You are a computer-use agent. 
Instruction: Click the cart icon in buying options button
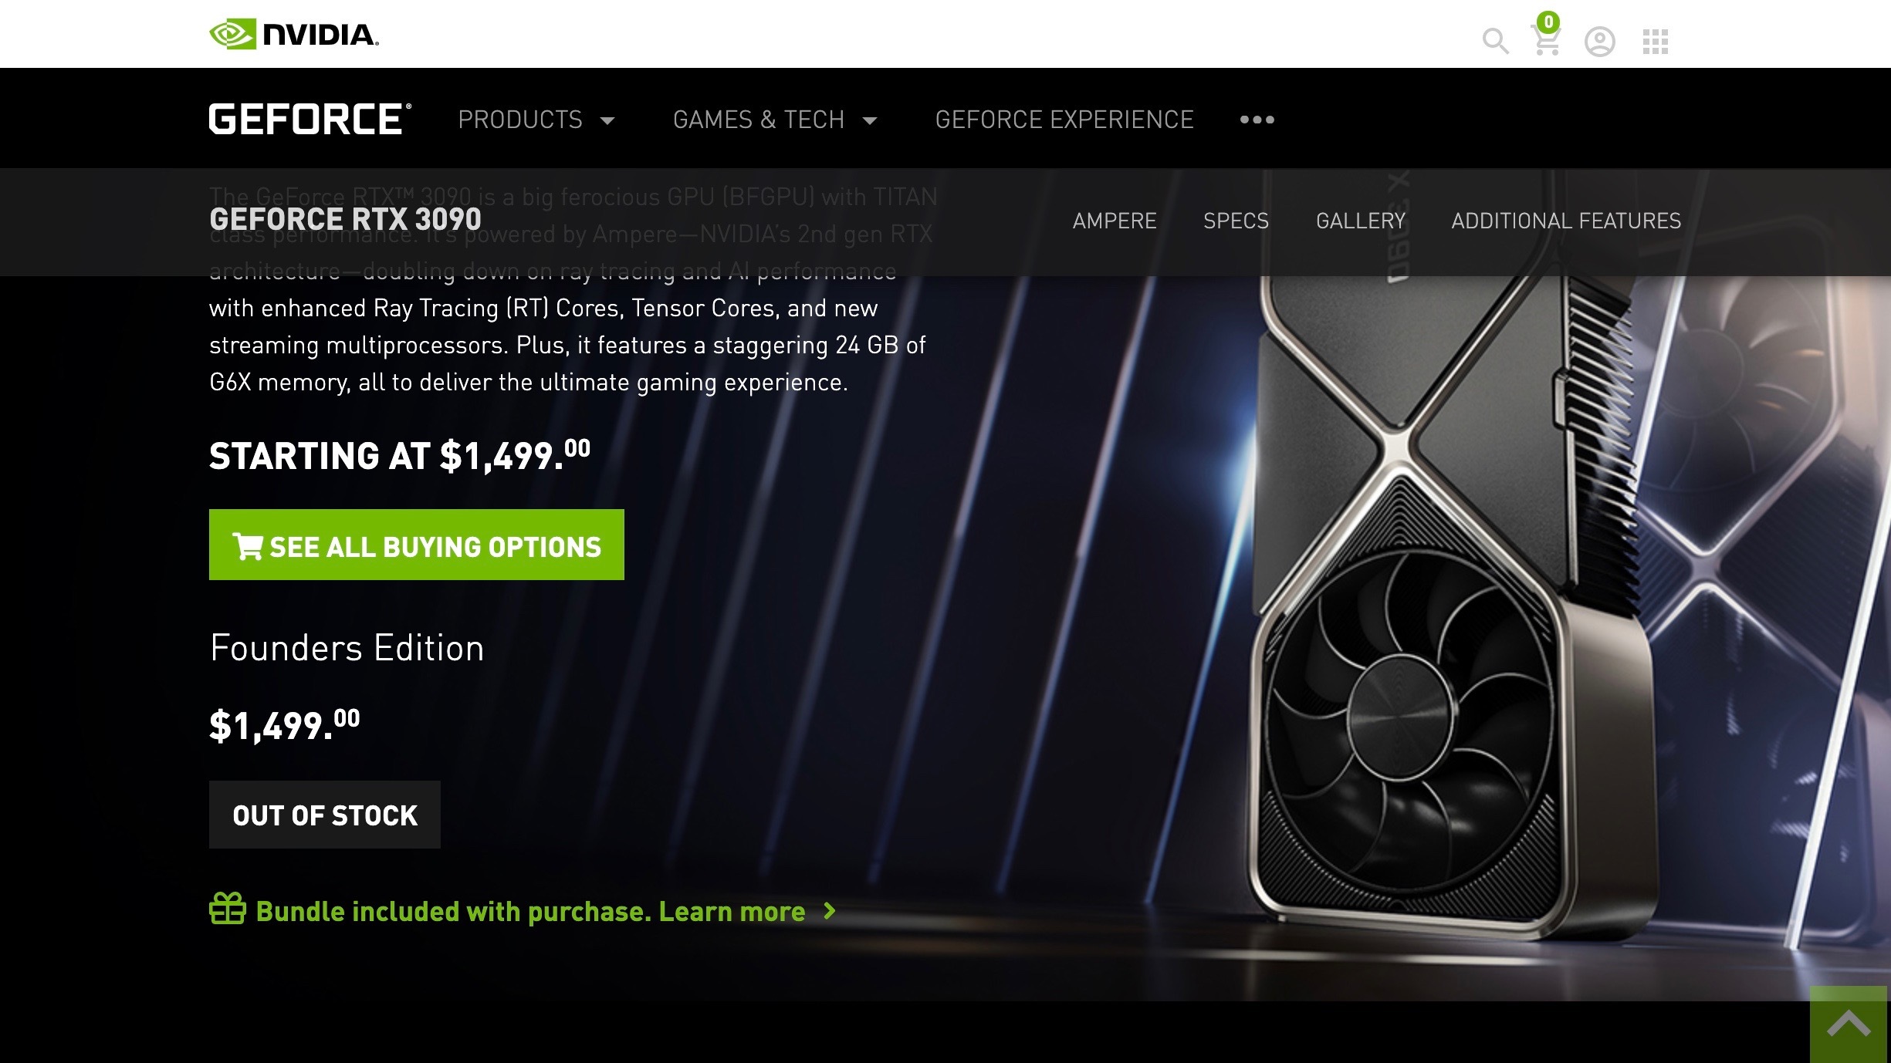248,546
